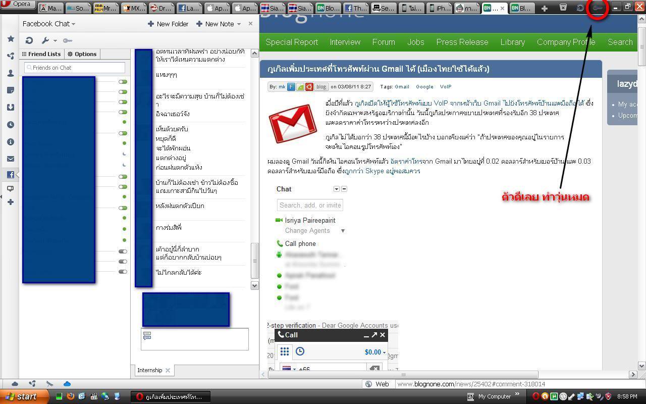Toggle the topmost green switch in Friend Lists
This screenshot has height=404, width=646.
[x=123, y=81]
